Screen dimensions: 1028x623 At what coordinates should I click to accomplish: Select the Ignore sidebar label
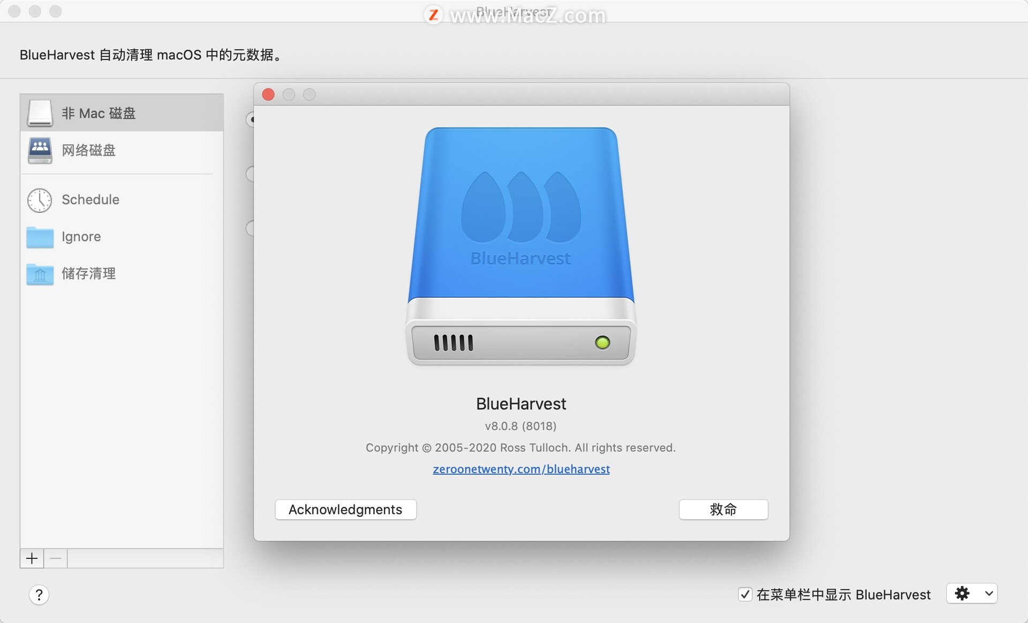click(81, 236)
